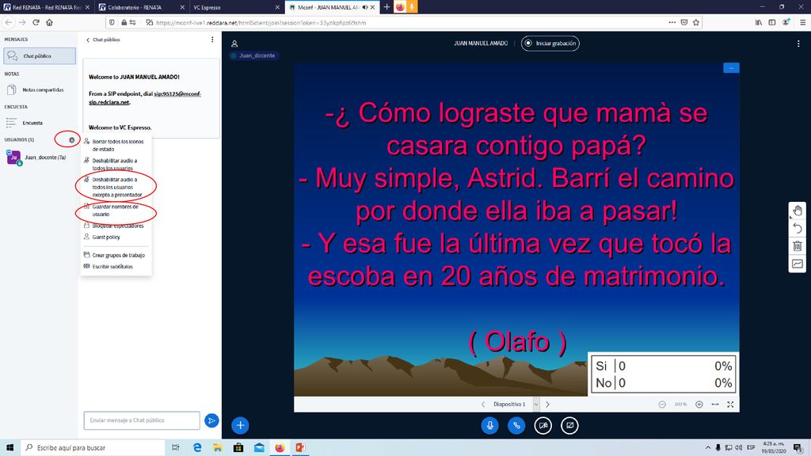Viewport: 811px width, 456px height.
Task: Switch to VC Espresso browser tab
Action: pos(235,7)
